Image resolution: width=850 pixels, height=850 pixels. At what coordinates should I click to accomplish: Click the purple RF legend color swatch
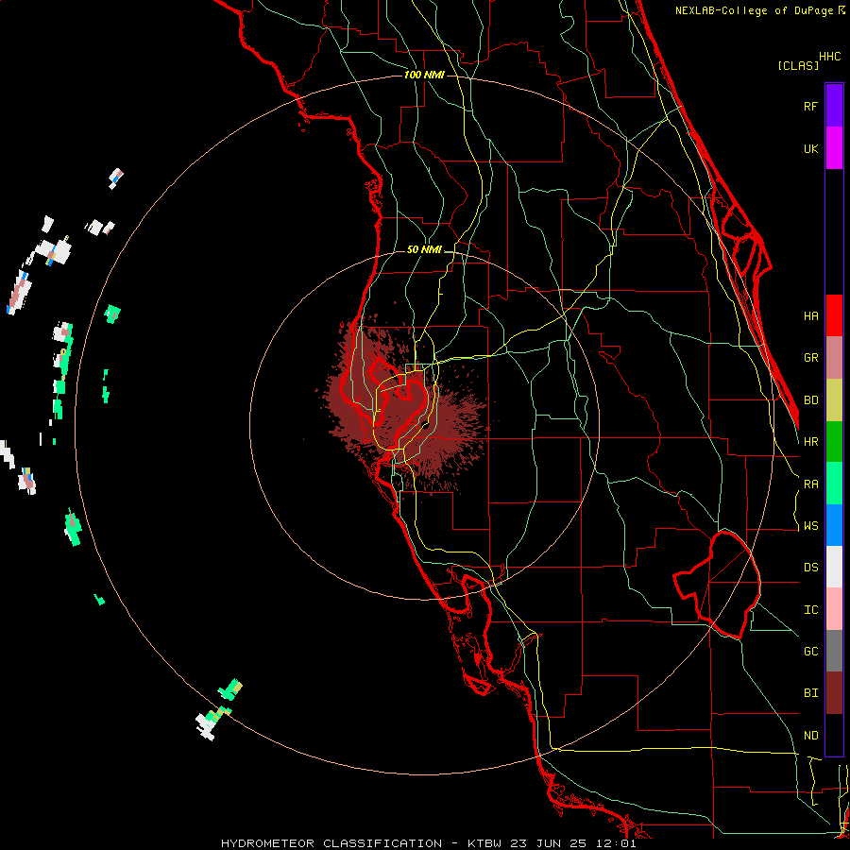pos(834,106)
